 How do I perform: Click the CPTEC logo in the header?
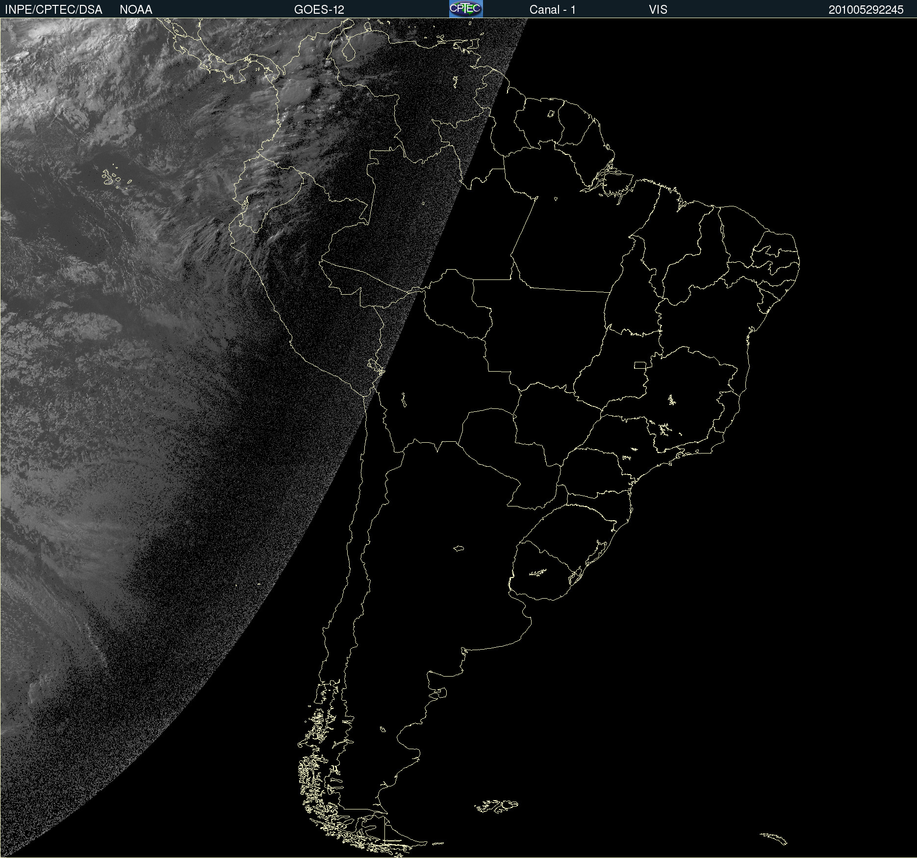tap(466, 9)
